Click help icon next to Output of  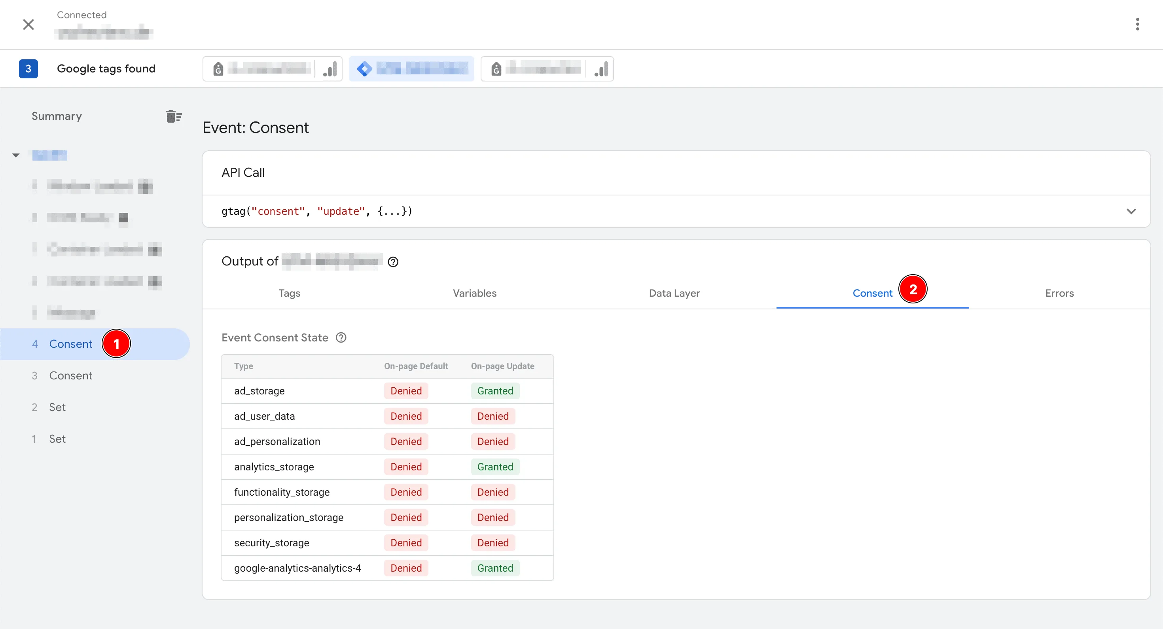[393, 262]
